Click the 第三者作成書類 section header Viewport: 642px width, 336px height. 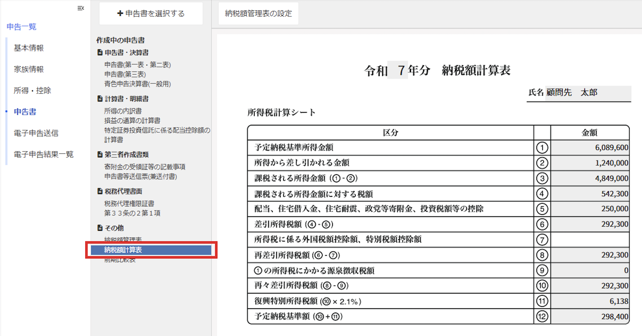click(x=127, y=155)
